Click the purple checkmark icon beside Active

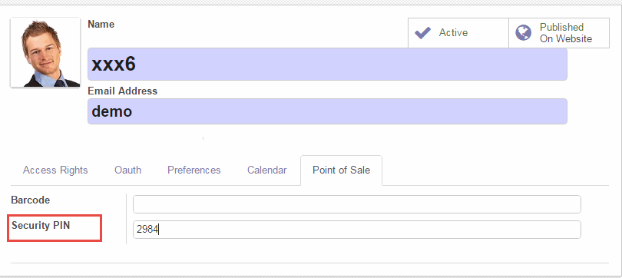coord(422,32)
